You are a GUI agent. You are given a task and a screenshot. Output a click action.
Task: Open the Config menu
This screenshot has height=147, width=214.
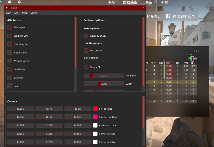click(34, 13)
